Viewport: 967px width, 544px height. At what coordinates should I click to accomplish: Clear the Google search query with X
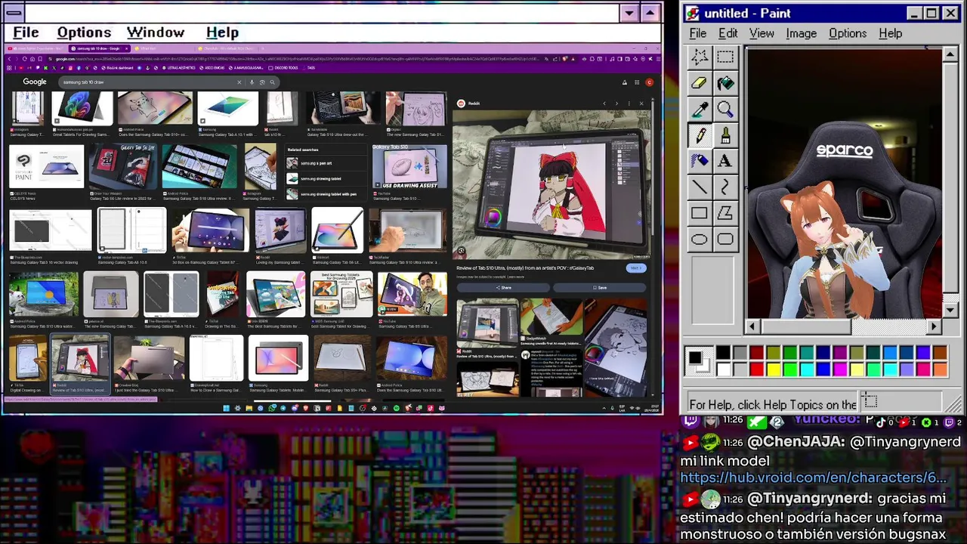pyautogui.click(x=239, y=82)
